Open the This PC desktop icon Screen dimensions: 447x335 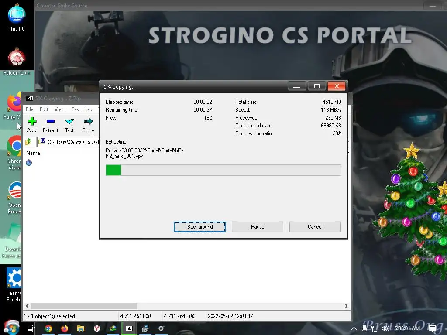coord(17,17)
